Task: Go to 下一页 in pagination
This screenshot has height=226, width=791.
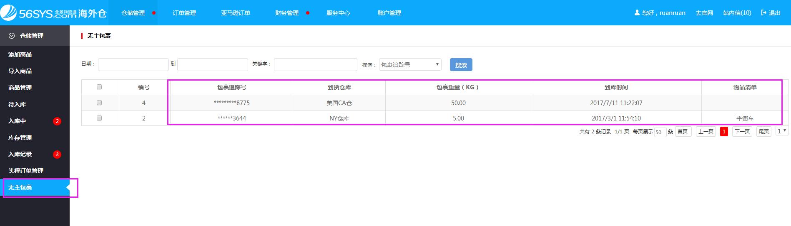Action: 742,132
